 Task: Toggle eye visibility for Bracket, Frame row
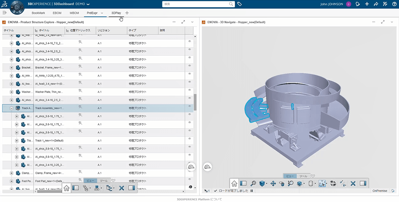click(190, 65)
